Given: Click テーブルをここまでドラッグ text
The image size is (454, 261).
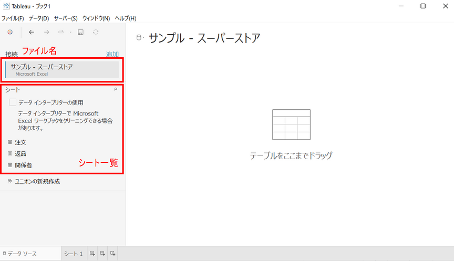Looking at the screenshot, I should click(291, 155).
